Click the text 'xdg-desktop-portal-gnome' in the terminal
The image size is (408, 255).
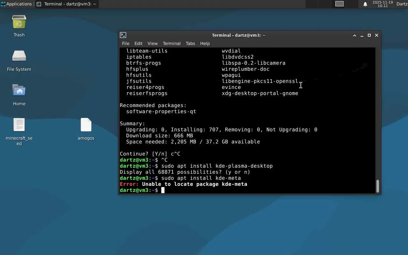[x=260, y=93]
